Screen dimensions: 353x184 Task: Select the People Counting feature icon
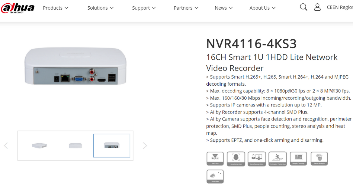pyautogui.click(x=298, y=159)
